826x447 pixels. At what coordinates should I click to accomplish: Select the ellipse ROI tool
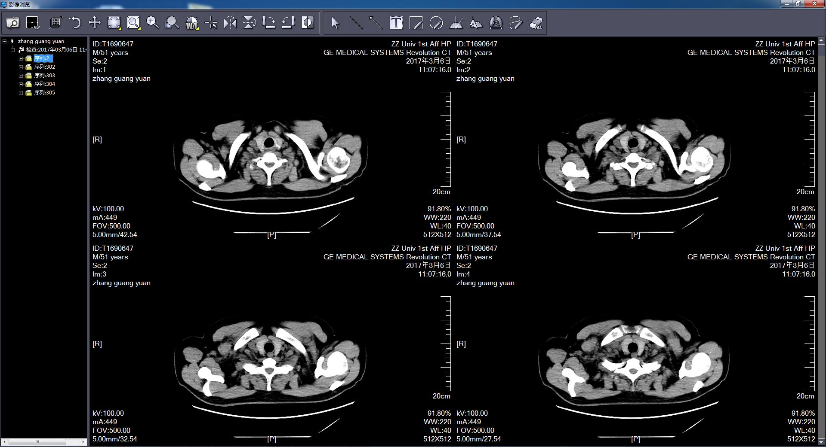436,23
